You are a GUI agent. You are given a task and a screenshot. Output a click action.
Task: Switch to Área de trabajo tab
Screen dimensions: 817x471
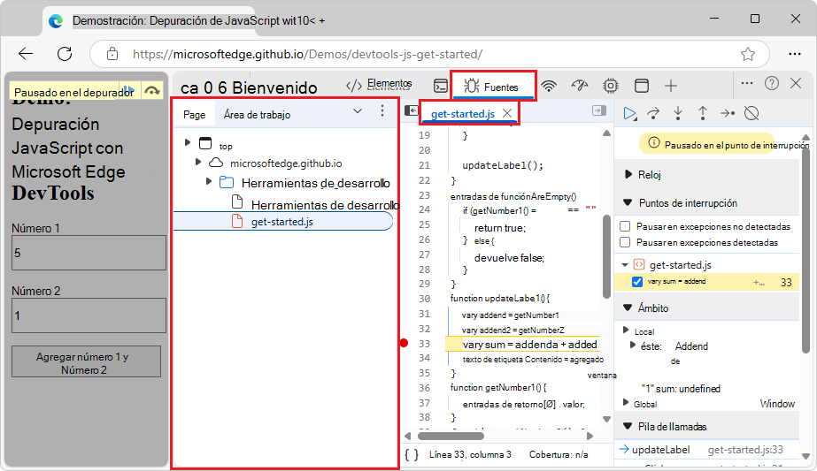(257, 115)
